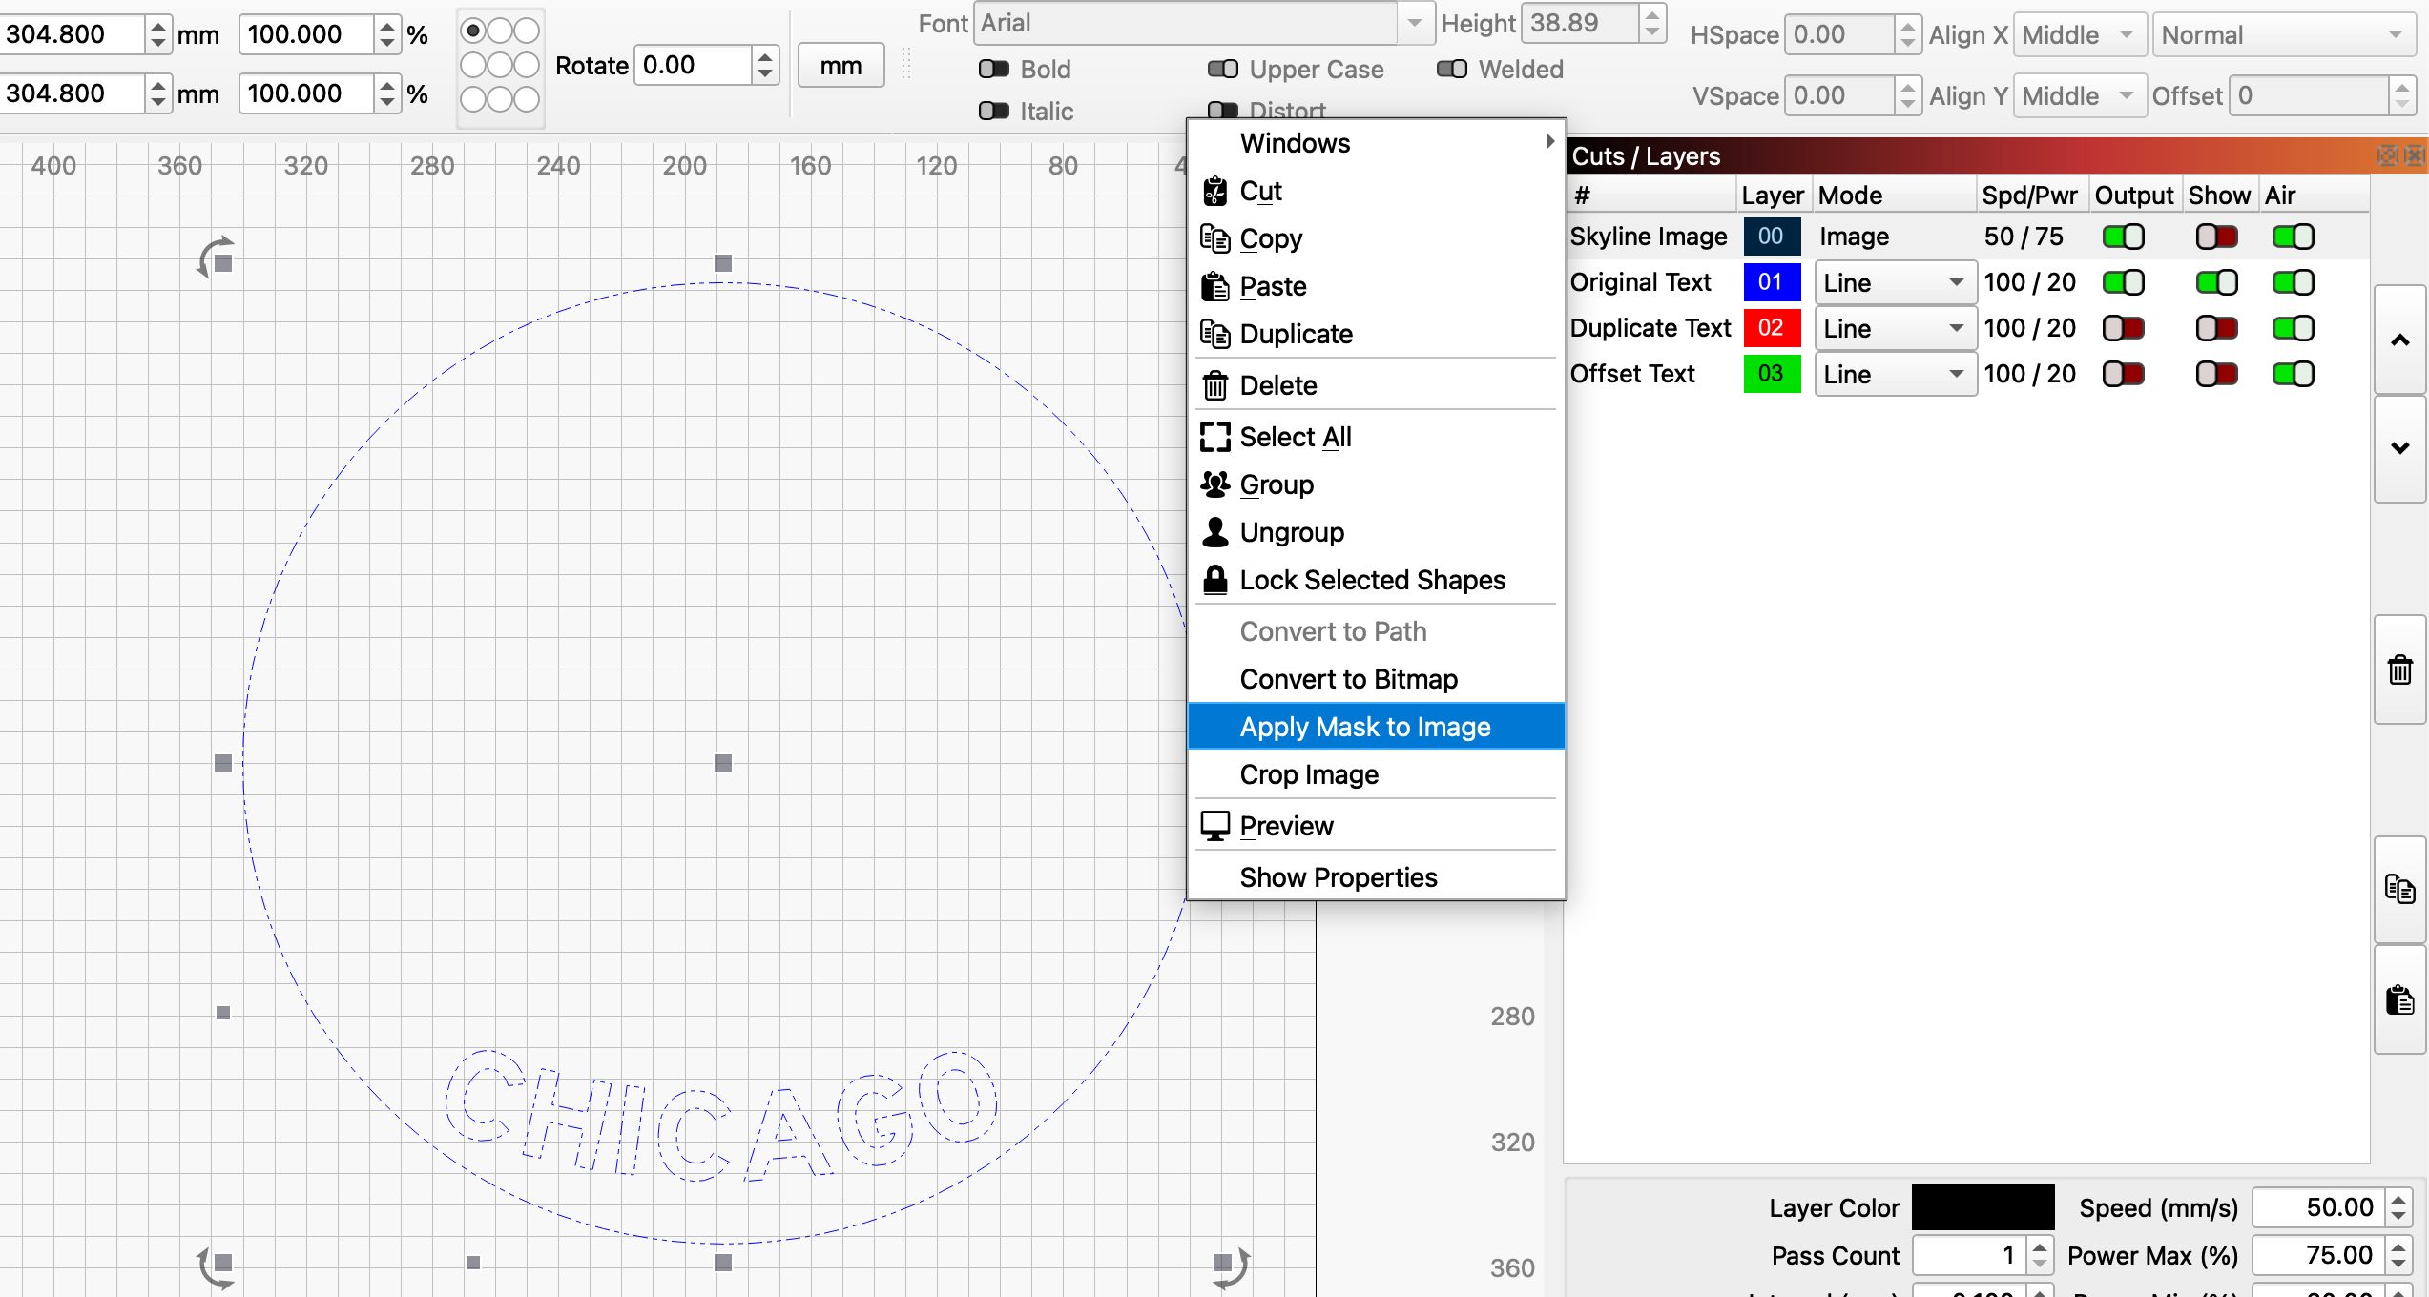This screenshot has height=1297, width=2429.
Task: Toggle the Bold text switch
Action: [994, 69]
